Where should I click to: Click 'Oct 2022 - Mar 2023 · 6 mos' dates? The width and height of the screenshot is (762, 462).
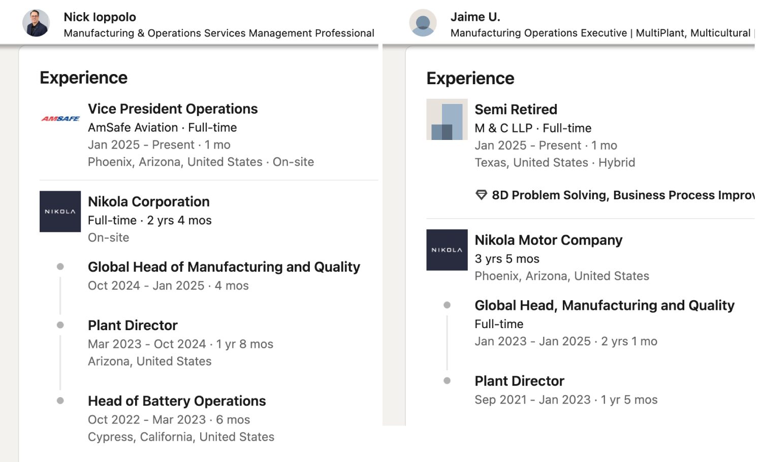pyautogui.click(x=169, y=419)
